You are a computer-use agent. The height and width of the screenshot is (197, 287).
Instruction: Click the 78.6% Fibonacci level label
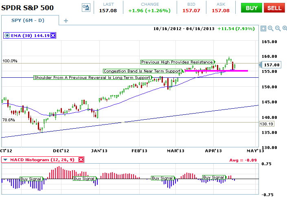9,120
